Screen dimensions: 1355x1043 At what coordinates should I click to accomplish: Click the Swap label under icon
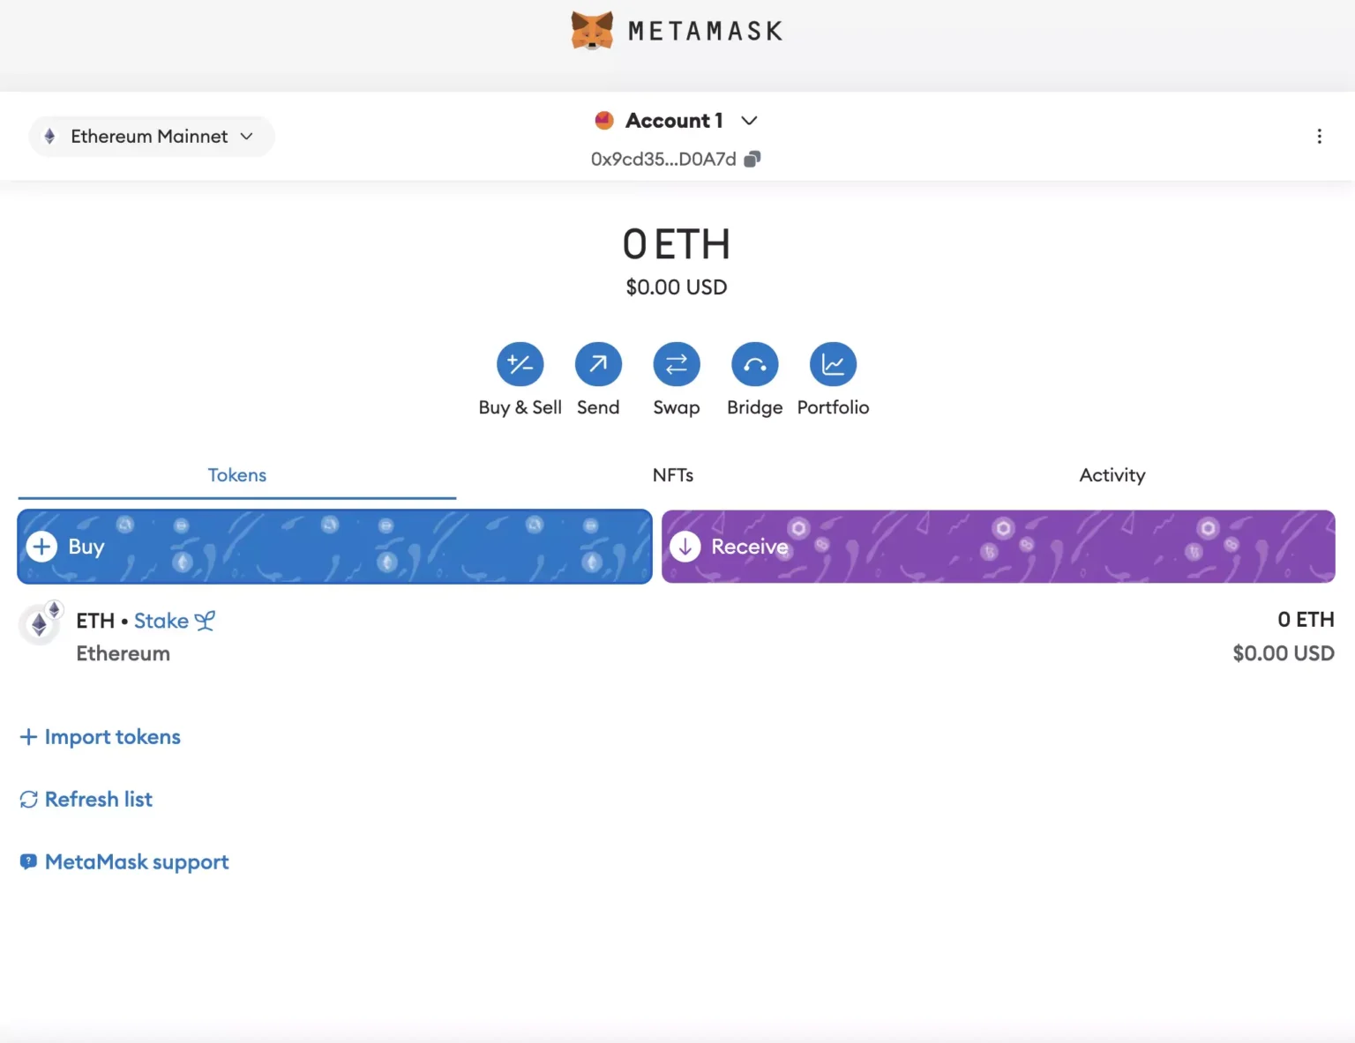tap(677, 408)
